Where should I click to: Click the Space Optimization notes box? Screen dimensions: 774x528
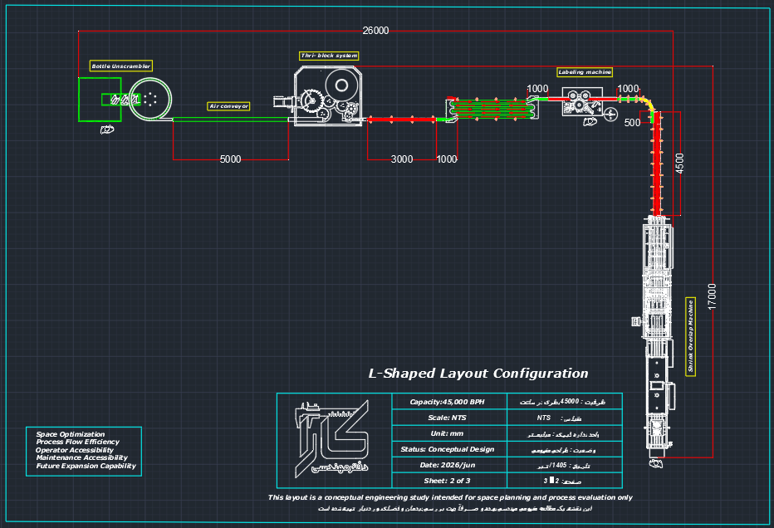tap(84, 452)
